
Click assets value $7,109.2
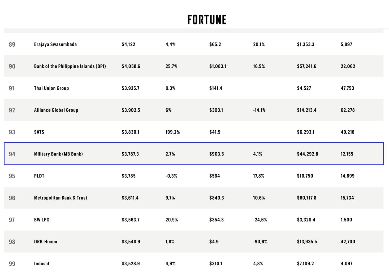coord(305,264)
